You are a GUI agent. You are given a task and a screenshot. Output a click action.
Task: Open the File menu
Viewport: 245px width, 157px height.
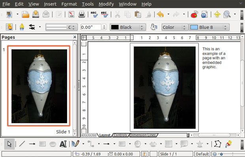pos(6,4)
